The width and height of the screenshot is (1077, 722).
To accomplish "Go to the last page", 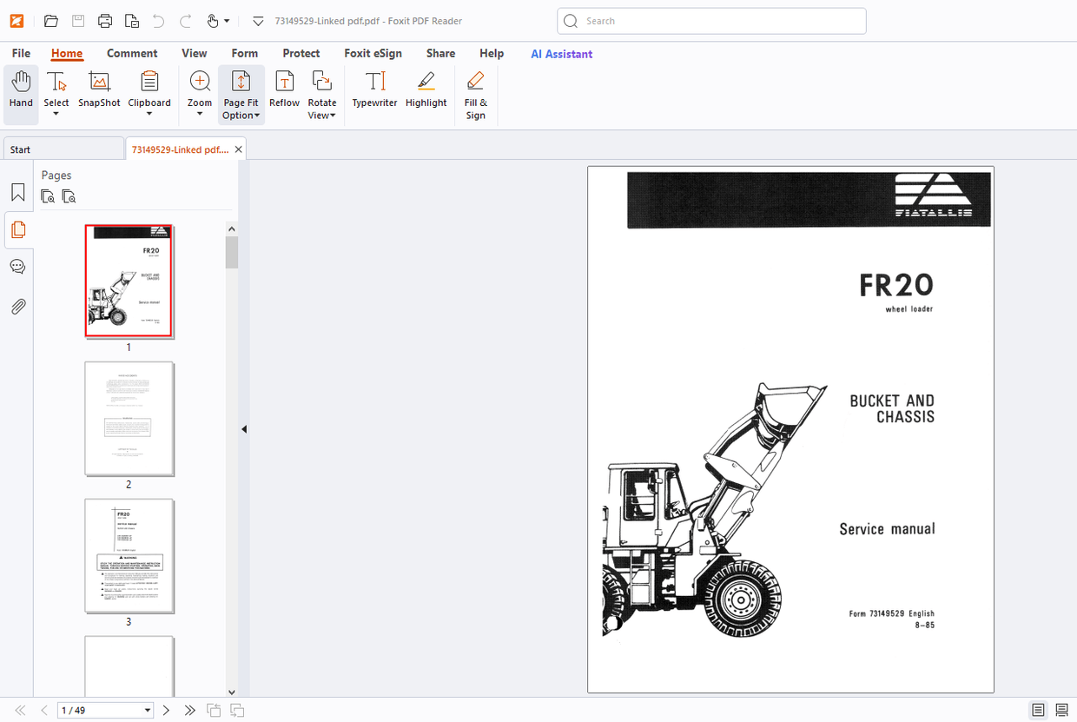I will (x=189, y=710).
